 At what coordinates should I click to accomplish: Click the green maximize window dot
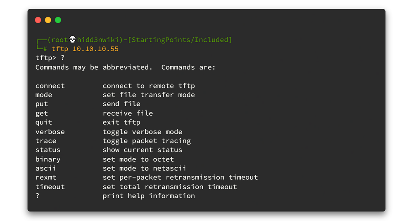point(58,20)
